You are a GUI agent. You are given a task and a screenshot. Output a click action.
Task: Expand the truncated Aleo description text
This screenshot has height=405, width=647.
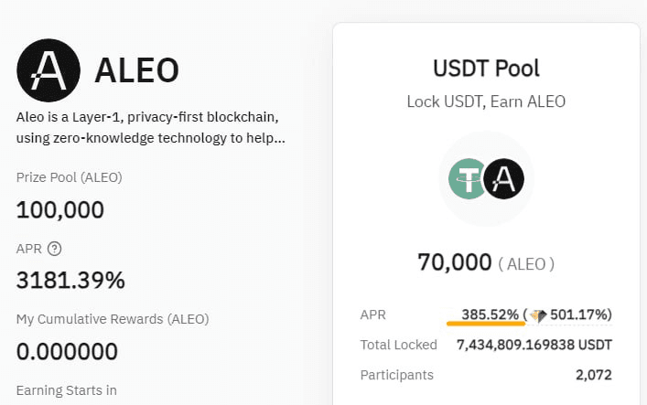pyautogui.click(x=151, y=127)
